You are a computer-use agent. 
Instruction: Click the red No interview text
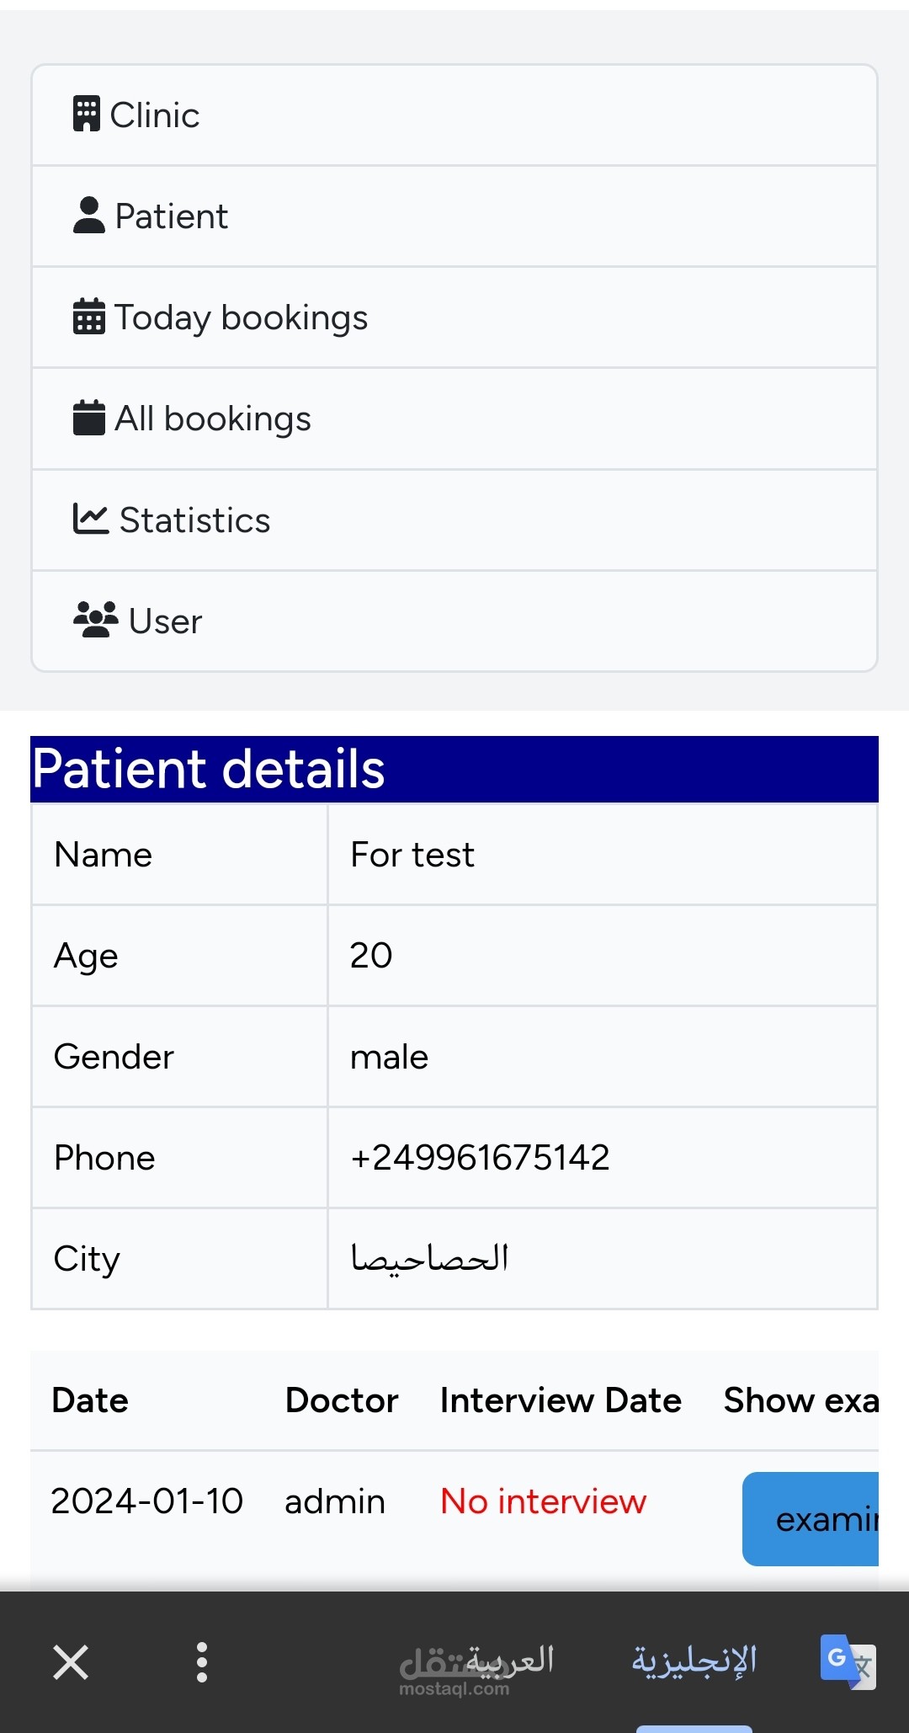coord(543,1501)
